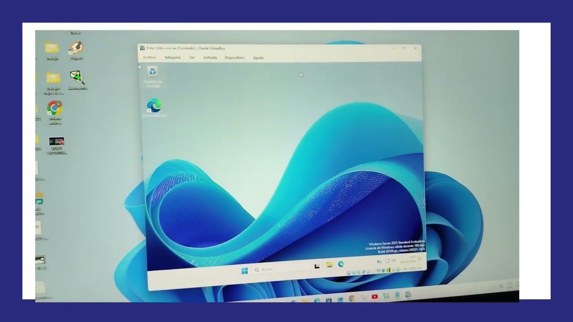Screen dimensions: 573x322
Task: Open the Dispositivos menu in VirtualBox
Action: (235, 58)
